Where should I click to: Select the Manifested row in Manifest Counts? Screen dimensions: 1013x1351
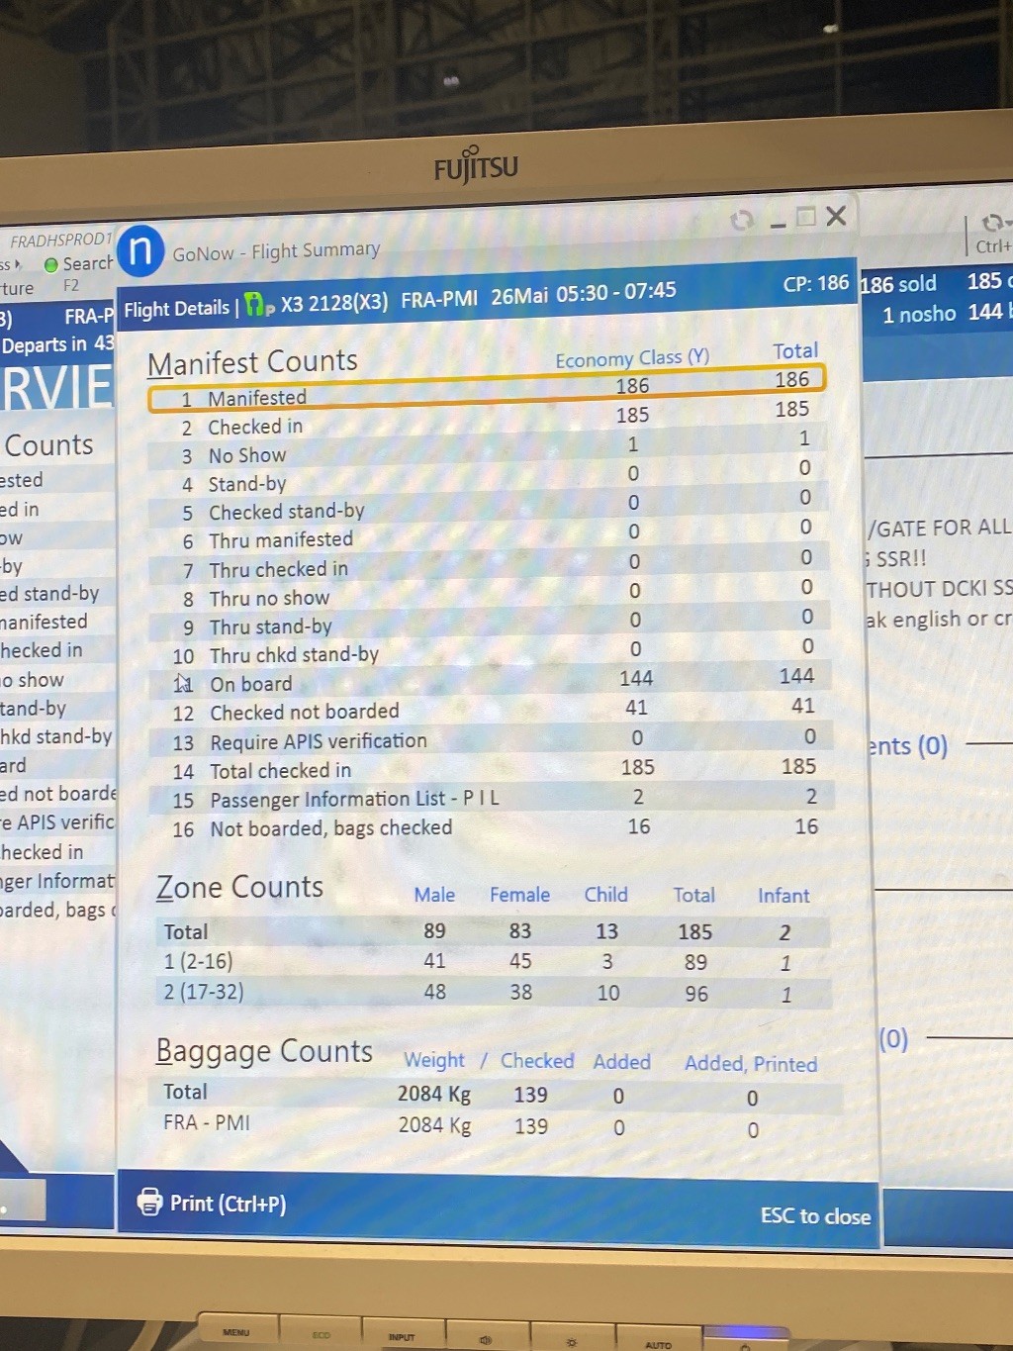pyautogui.click(x=485, y=392)
